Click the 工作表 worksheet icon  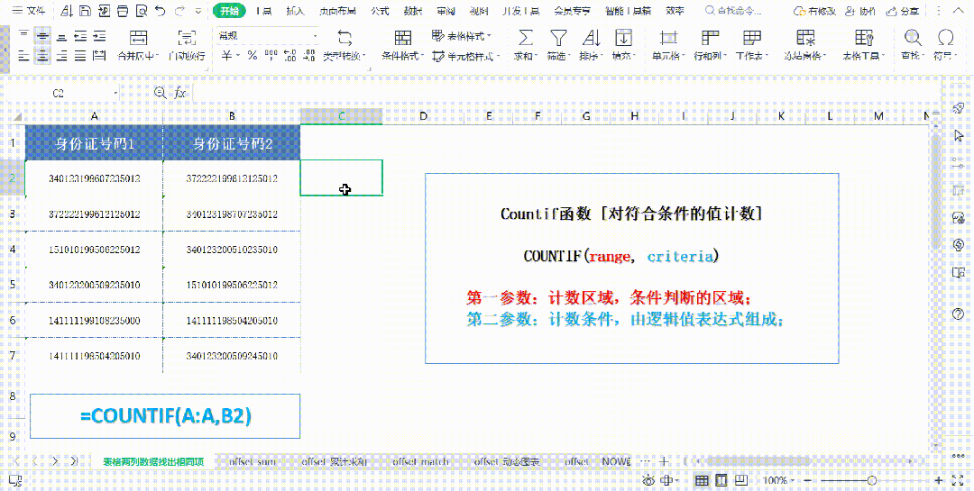(751, 38)
